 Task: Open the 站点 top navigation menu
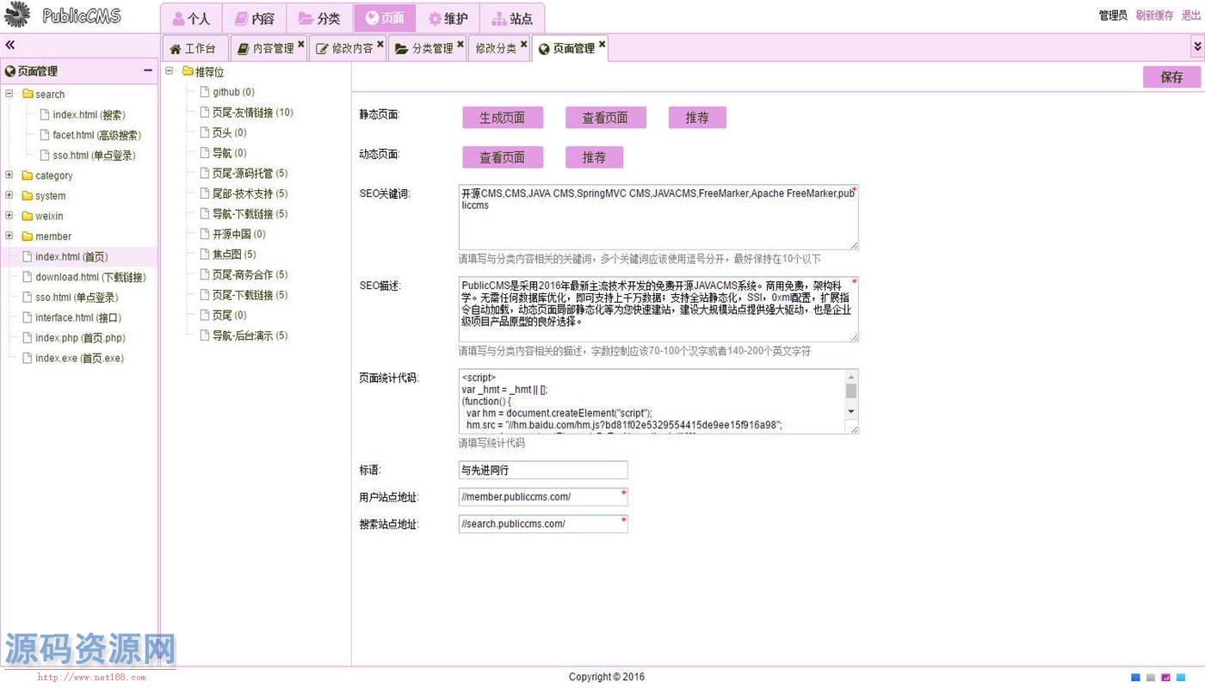[x=512, y=18]
